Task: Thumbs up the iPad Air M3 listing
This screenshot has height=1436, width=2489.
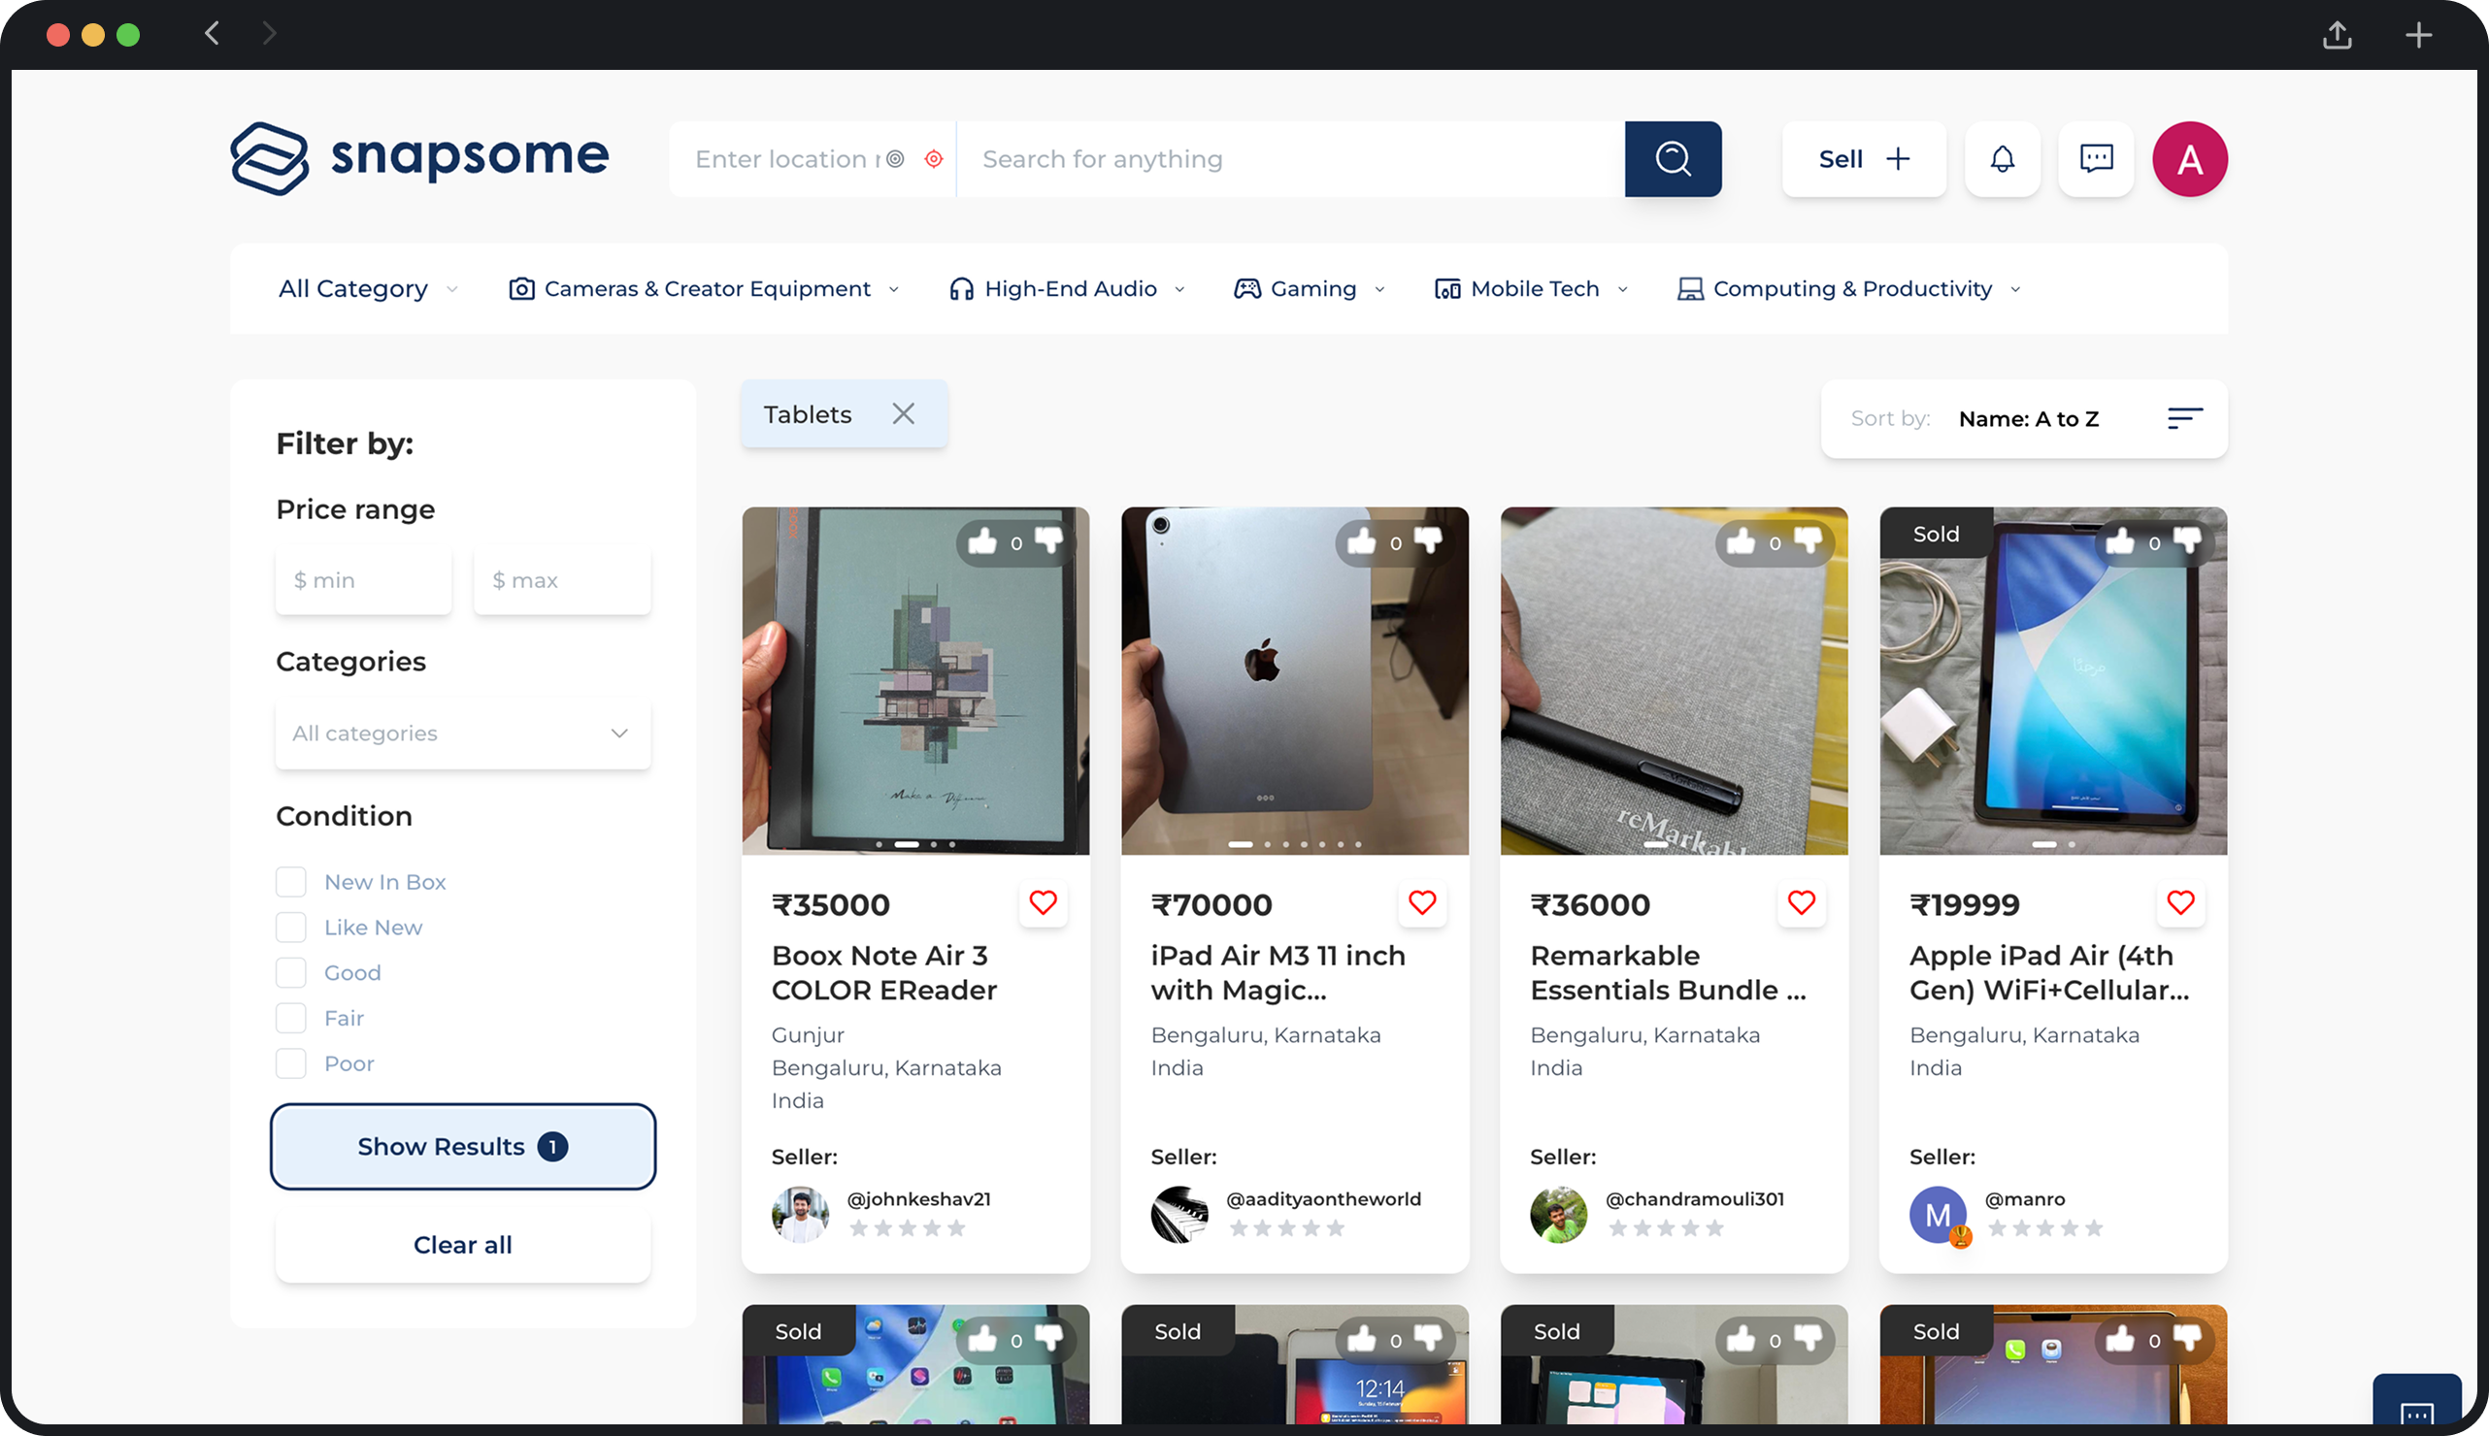Action: pos(1361,540)
